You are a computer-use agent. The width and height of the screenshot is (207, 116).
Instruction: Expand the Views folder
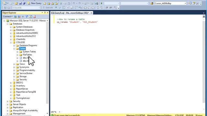point(14,64)
